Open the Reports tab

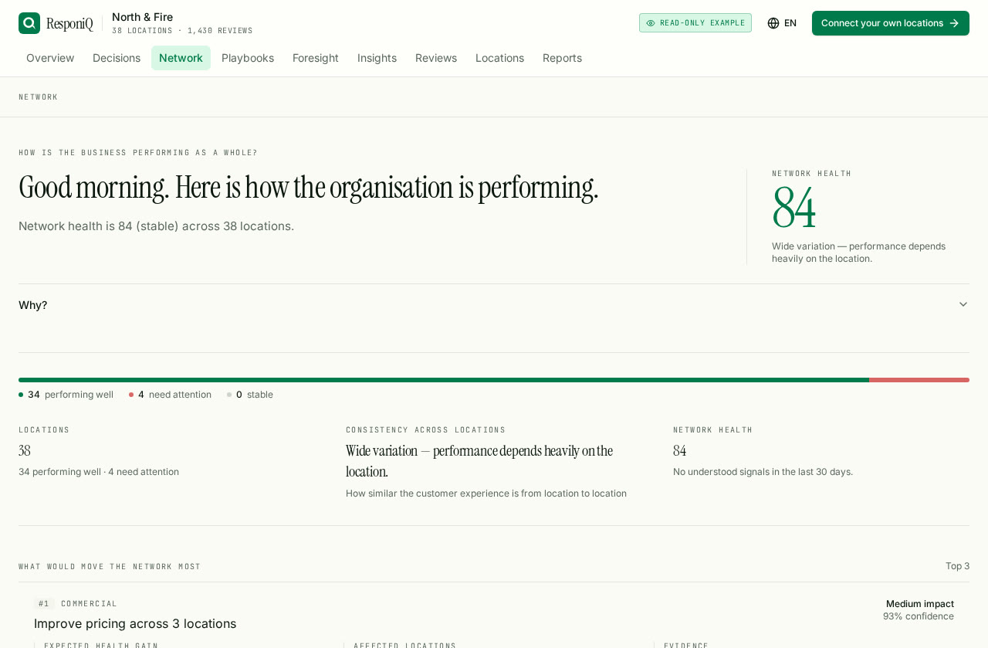(562, 58)
